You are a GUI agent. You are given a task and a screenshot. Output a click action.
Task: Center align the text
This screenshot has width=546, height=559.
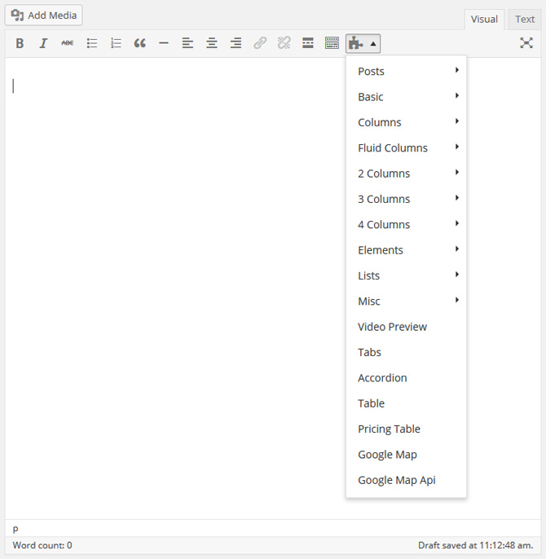pos(212,43)
